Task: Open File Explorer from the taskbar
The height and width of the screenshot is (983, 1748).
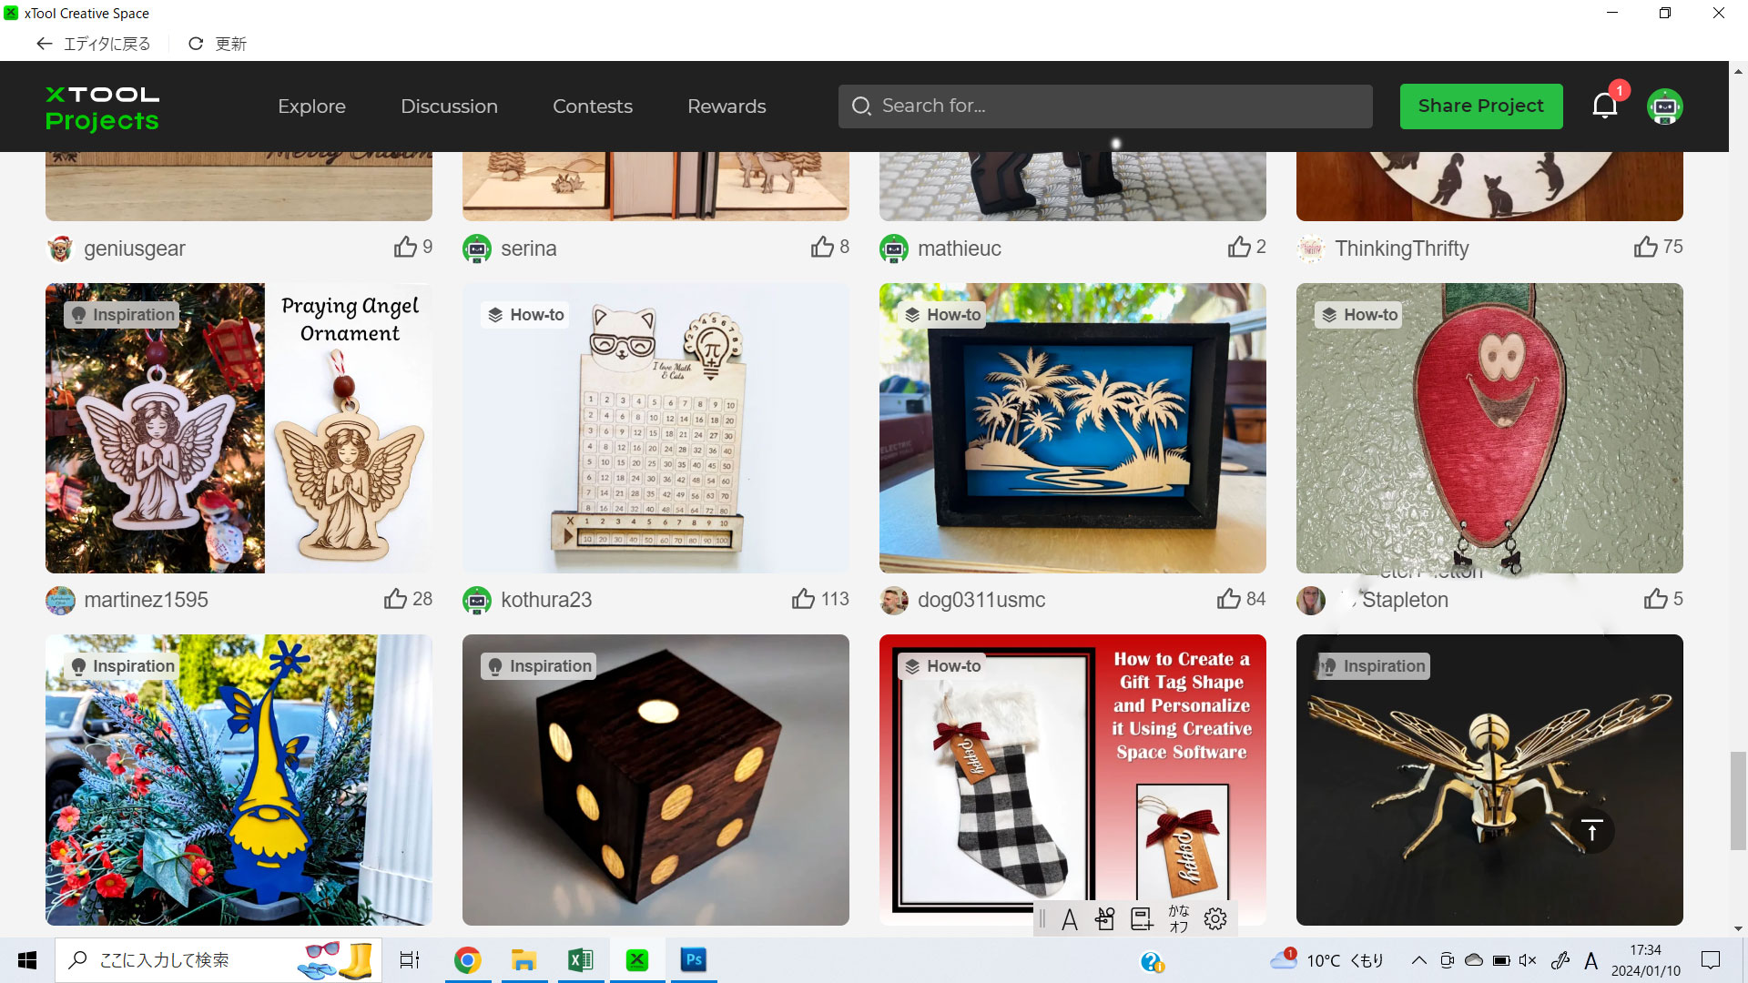Action: tap(523, 960)
